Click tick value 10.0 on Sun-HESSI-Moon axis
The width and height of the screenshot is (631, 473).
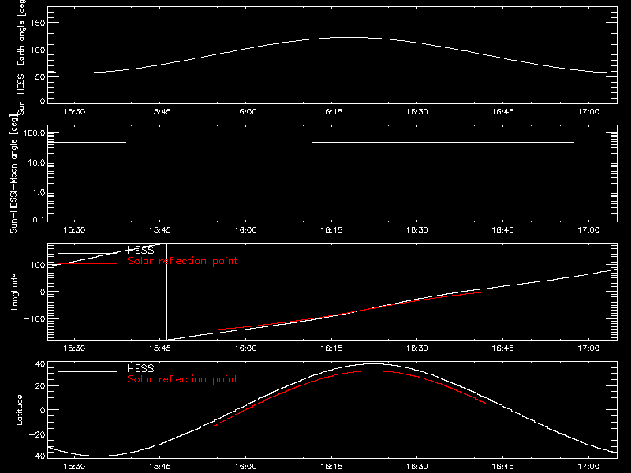[36, 163]
